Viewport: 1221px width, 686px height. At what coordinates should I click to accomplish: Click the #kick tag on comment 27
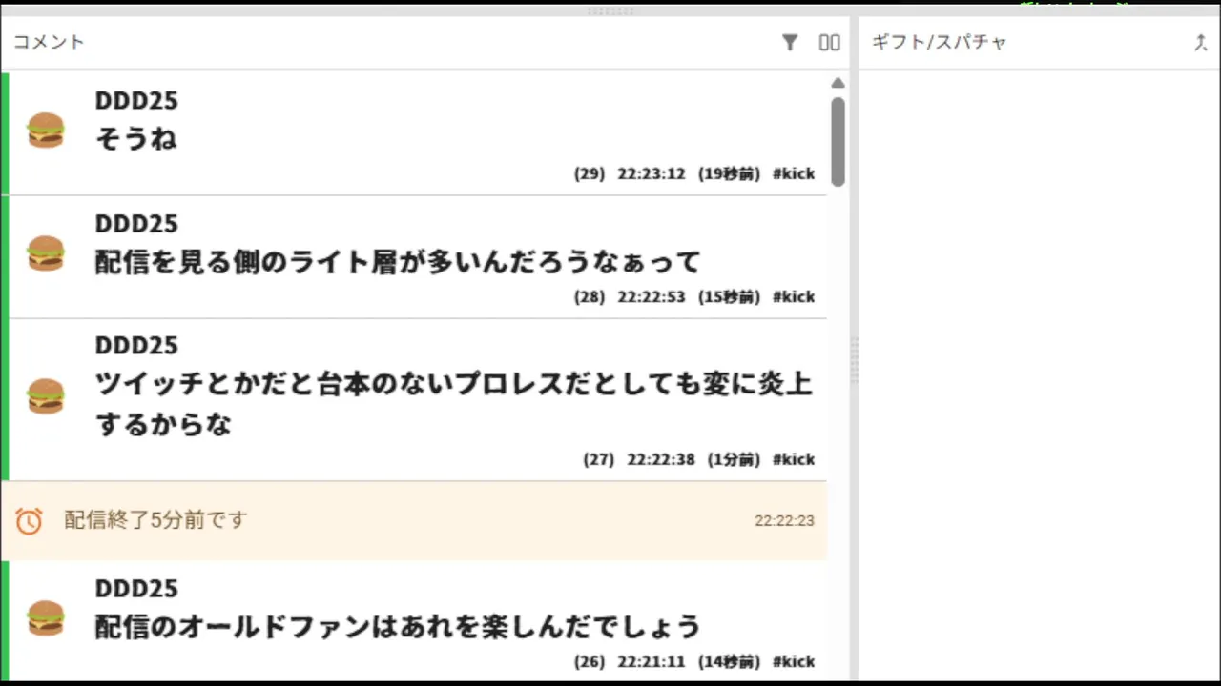[x=794, y=459]
